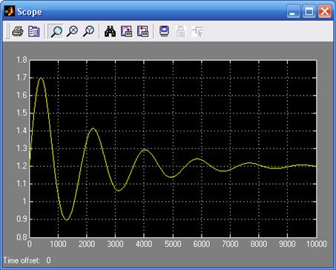Click the lowest trough of the yellow curve near 0.9
Viewport: 336px width, 270px height.
coord(67,220)
